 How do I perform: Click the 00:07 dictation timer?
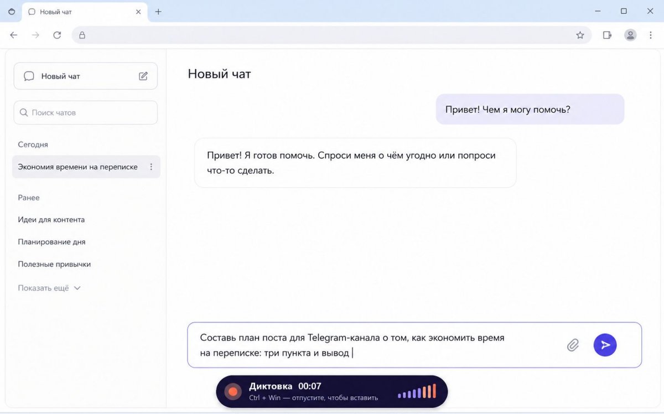click(310, 386)
